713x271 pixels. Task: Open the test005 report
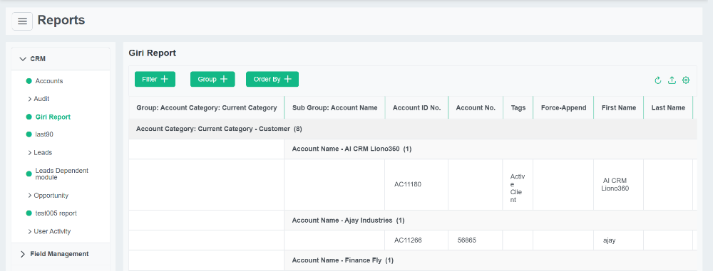coord(56,213)
